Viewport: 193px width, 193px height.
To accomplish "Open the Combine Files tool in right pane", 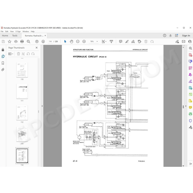I will coord(190,61).
